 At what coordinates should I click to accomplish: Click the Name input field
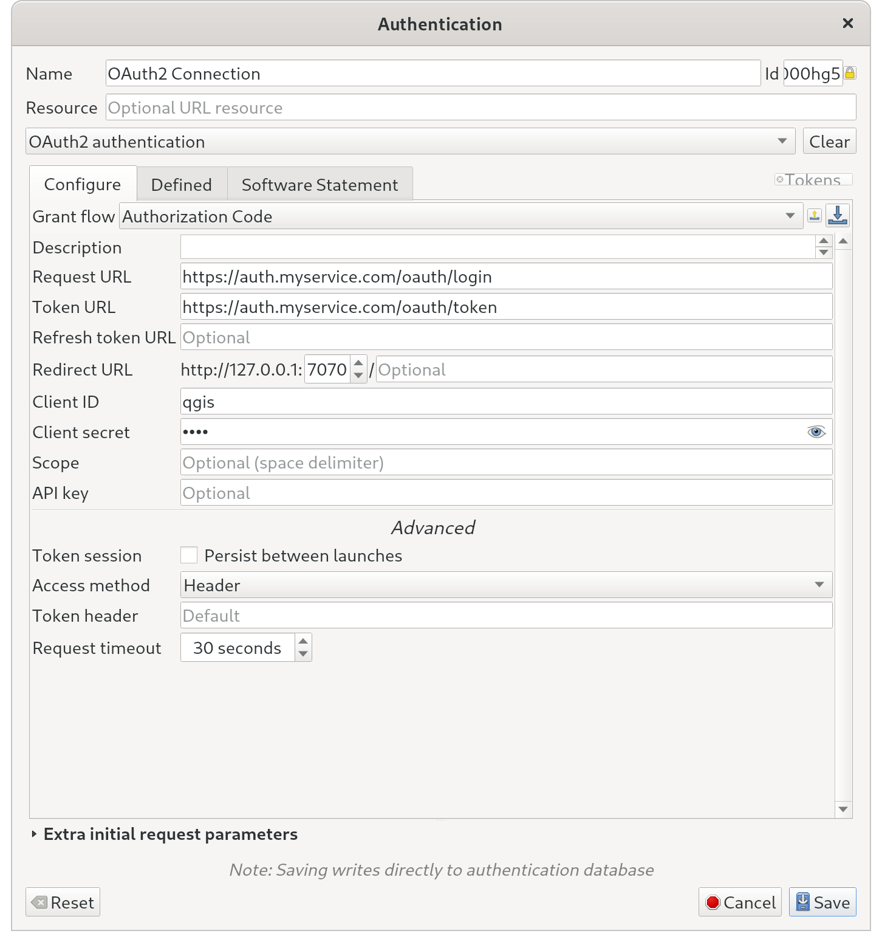433,74
